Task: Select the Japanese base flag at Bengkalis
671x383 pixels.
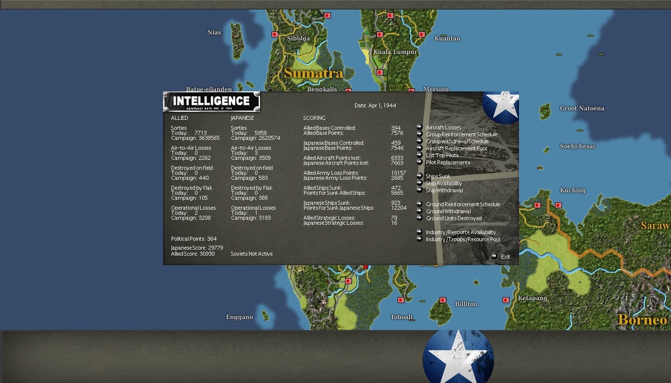Action: [x=348, y=91]
